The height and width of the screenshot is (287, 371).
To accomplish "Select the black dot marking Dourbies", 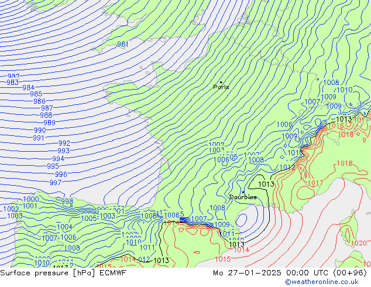I will coord(243,192).
